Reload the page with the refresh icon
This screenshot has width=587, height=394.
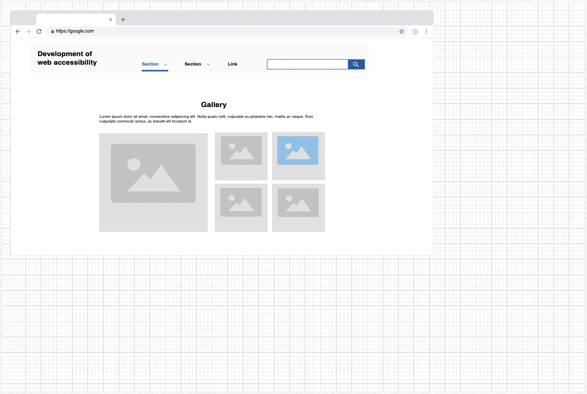coord(39,31)
